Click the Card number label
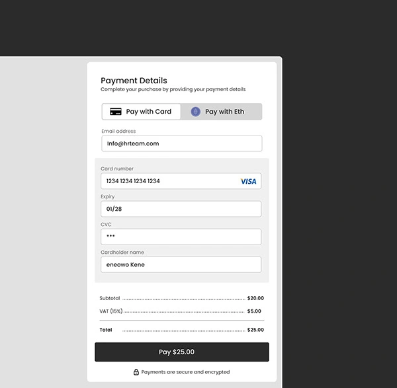 tap(117, 169)
